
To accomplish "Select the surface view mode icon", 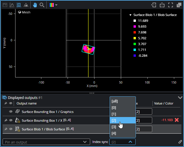I will pos(19,5).
